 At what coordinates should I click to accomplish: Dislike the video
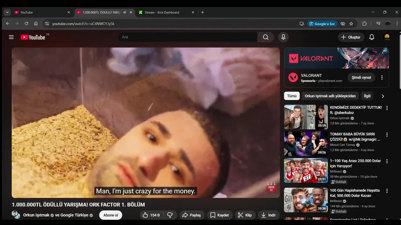pyautogui.click(x=170, y=215)
